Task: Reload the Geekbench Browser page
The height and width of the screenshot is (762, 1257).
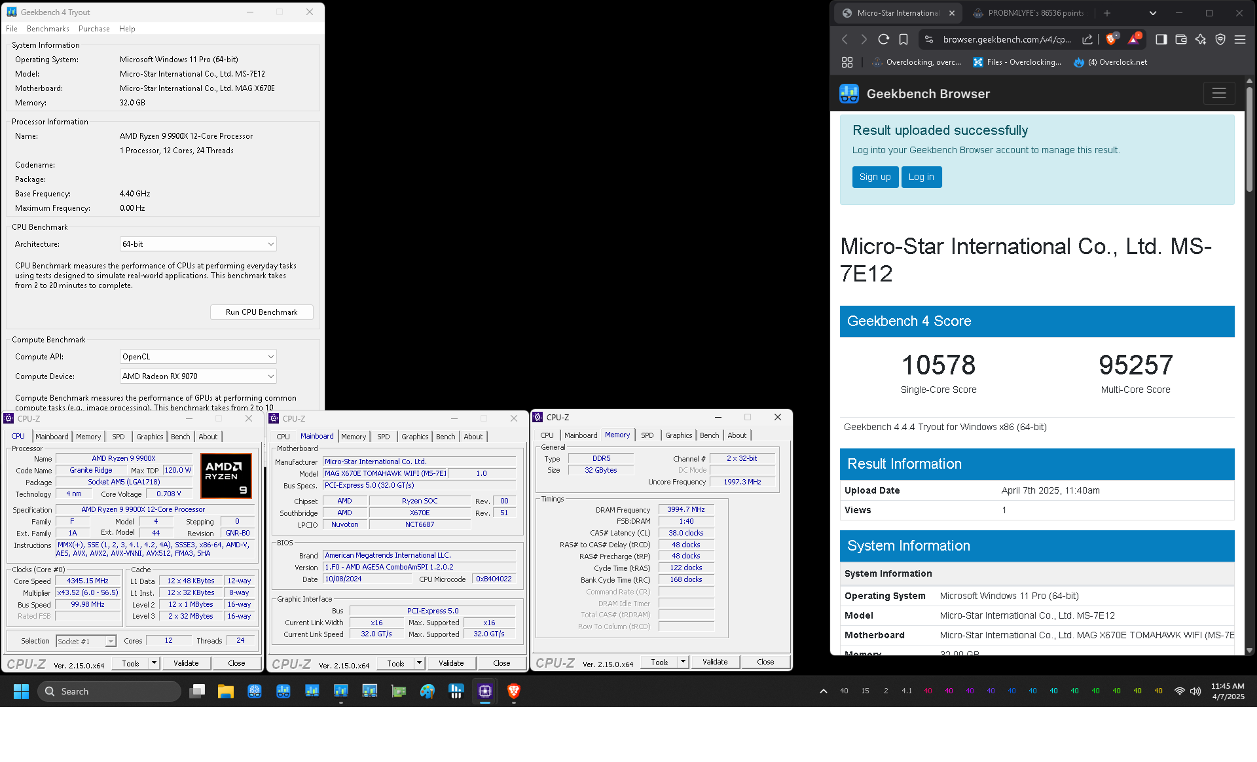Action: coord(883,40)
